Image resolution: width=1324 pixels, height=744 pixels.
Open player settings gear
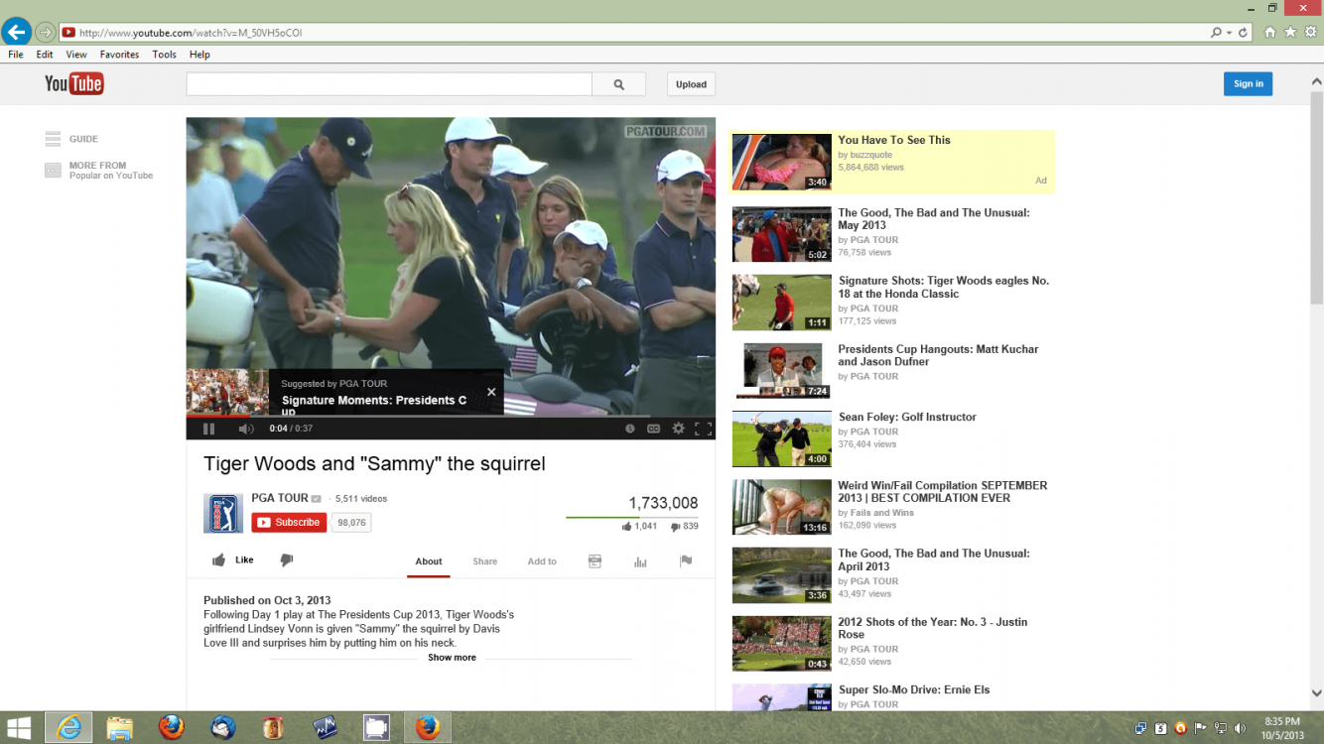[x=678, y=429]
